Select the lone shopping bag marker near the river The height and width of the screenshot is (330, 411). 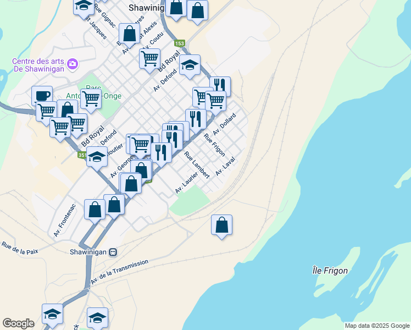click(222, 226)
